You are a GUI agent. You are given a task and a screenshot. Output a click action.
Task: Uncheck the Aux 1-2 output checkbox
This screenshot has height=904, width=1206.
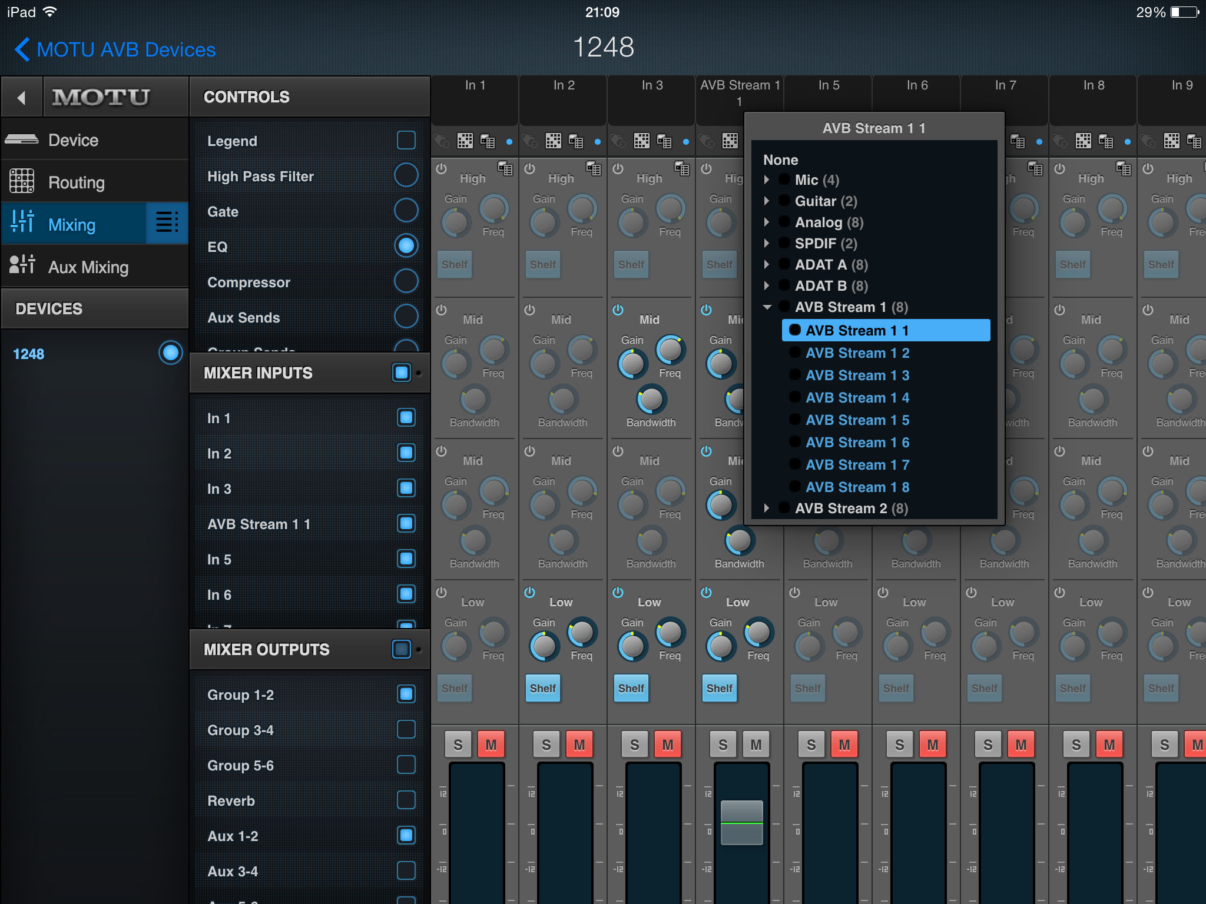pos(406,835)
